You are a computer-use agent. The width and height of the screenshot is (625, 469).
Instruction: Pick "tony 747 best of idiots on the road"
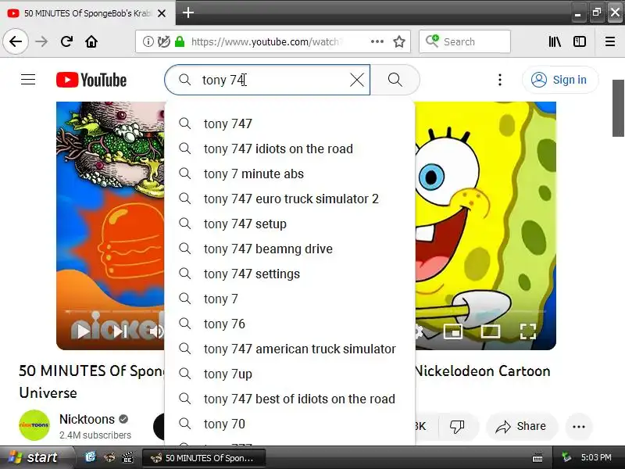click(x=290, y=399)
